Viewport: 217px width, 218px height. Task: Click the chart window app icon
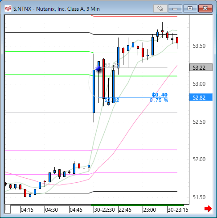pyautogui.click(x=8, y=8)
